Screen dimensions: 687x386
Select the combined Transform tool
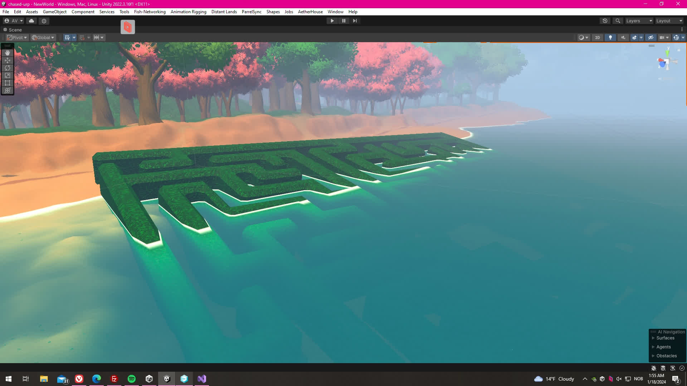(8, 90)
